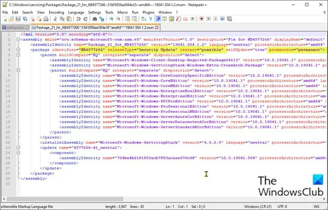Click the Save recorded macro icon
The width and height of the screenshot is (328, 210).
(x=230, y=19)
